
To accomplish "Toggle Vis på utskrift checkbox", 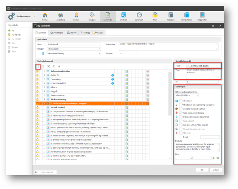I will click(181, 121).
